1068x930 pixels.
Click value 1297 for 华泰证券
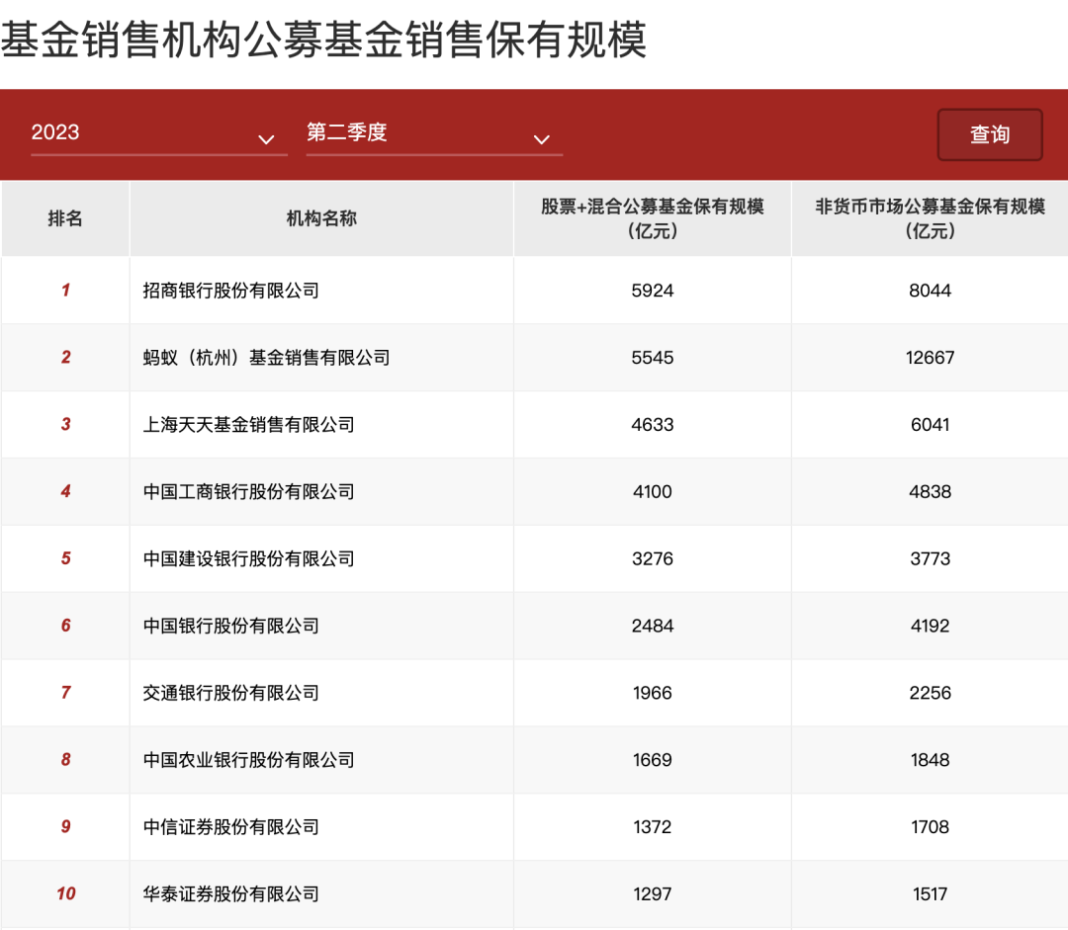[x=653, y=893]
